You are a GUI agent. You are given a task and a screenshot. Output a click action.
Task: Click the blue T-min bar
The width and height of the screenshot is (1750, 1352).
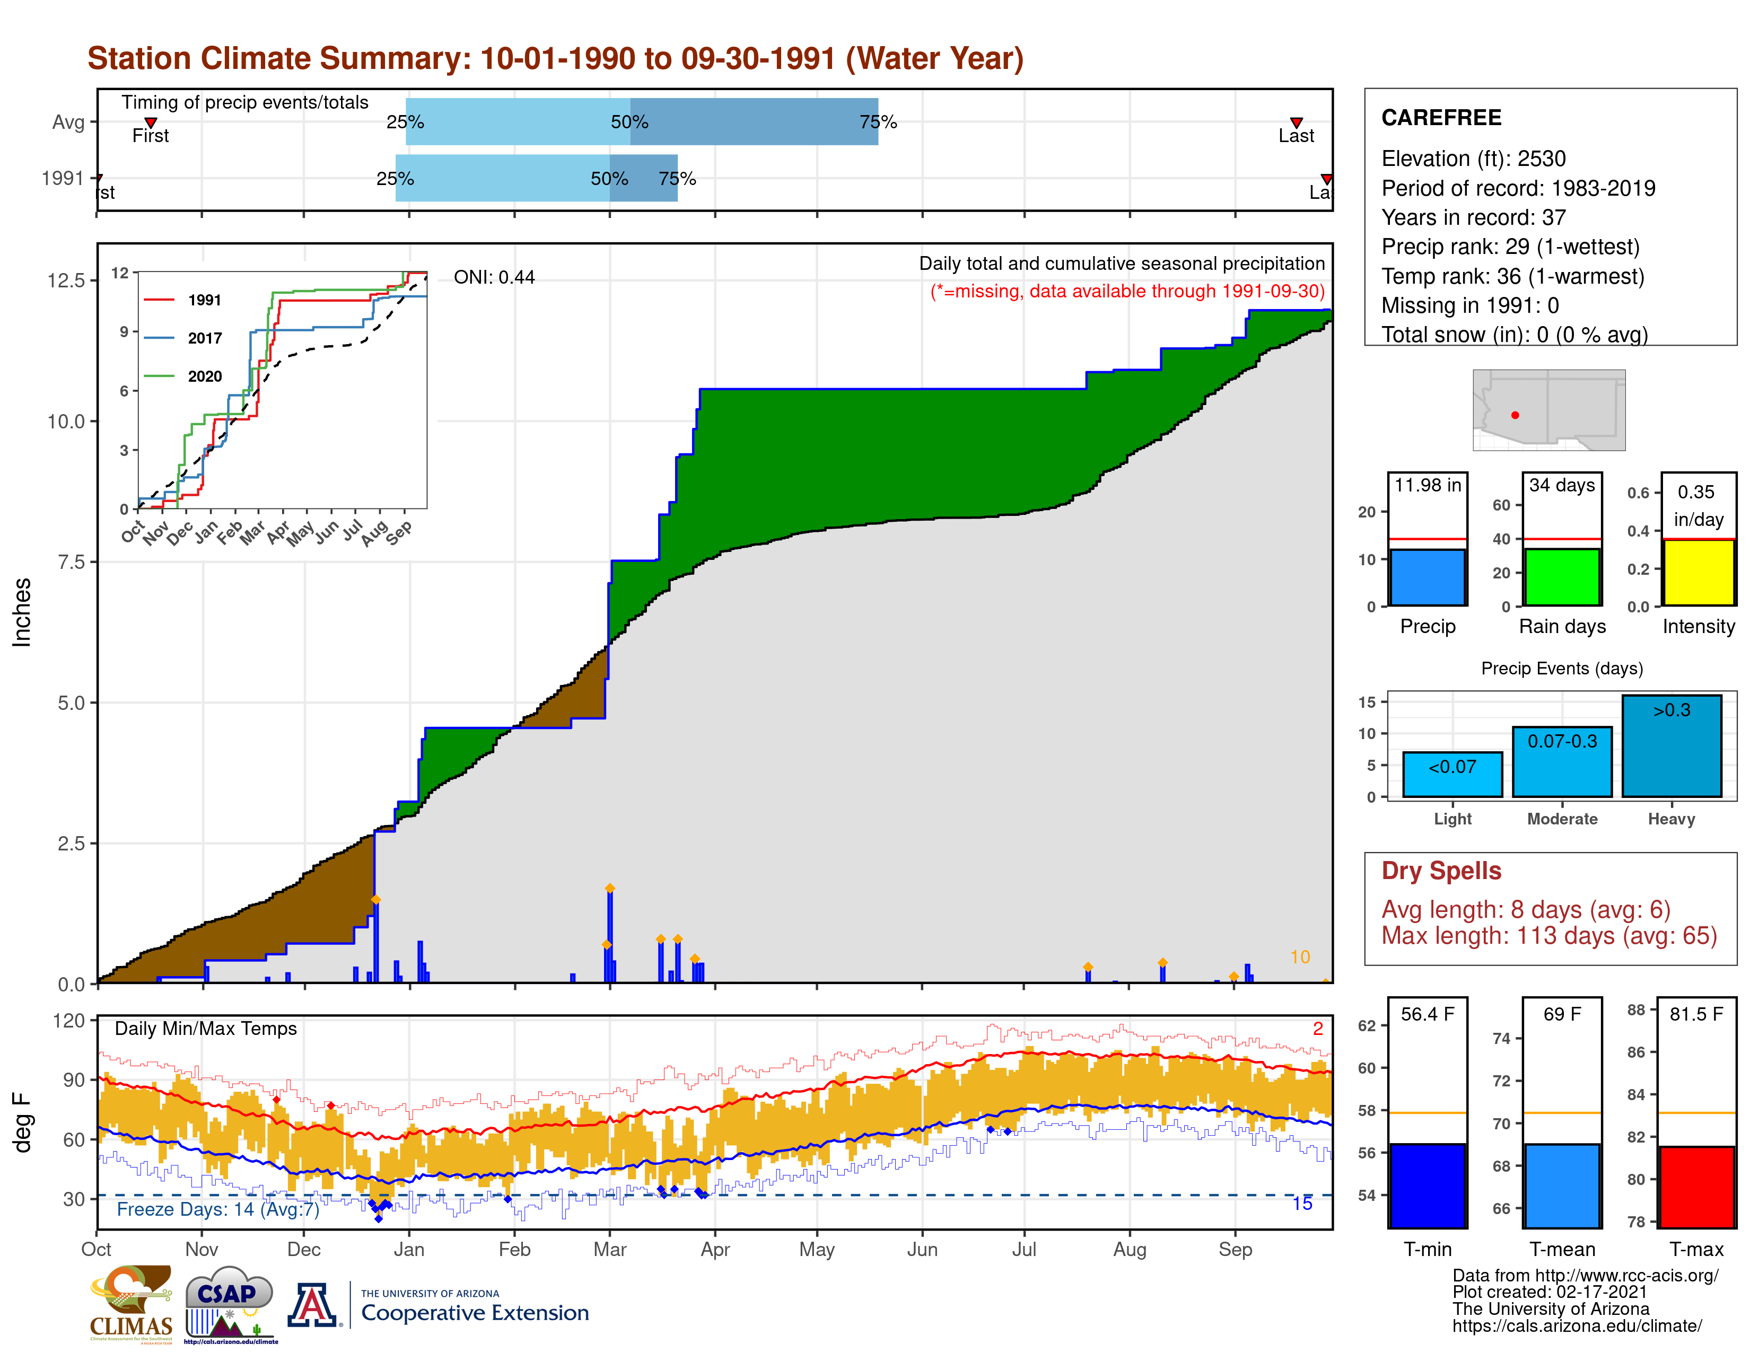1427,1186
